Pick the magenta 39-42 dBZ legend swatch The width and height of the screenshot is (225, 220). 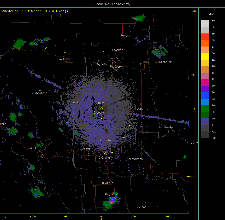coord(205,82)
